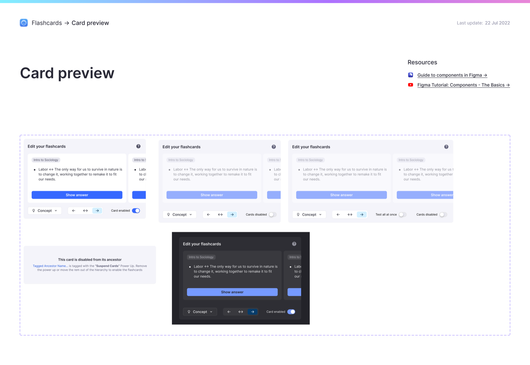
Task: Select left arrow in Test all at once panel
Action: [338, 215]
